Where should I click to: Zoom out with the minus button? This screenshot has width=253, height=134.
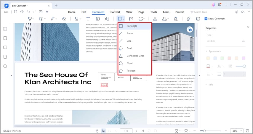195,131
